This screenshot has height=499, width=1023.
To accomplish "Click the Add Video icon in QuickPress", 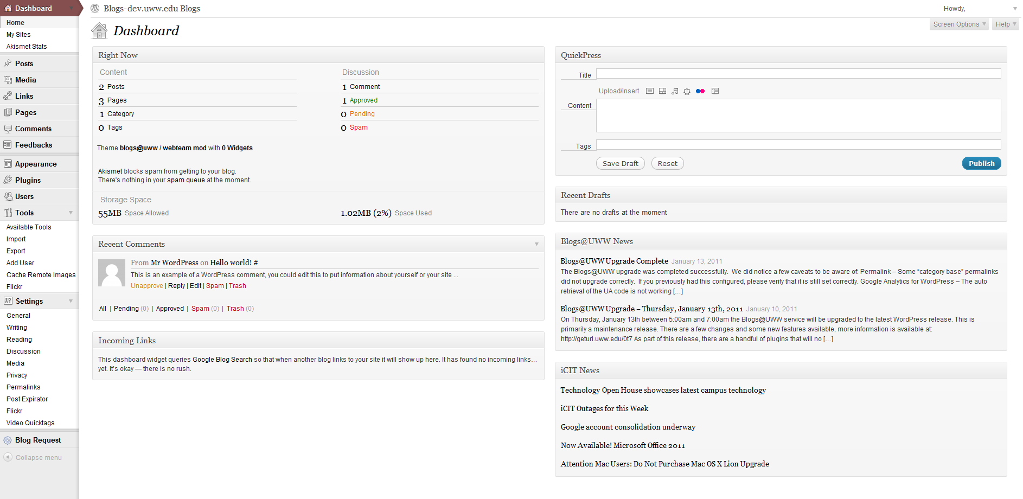I will point(662,91).
